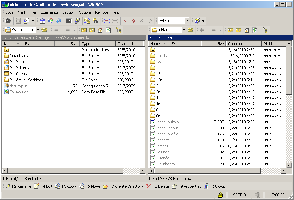Toggle Synchronize Browsing icon
Viewport: 294px width, 200px height.
[x=87, y=20]
